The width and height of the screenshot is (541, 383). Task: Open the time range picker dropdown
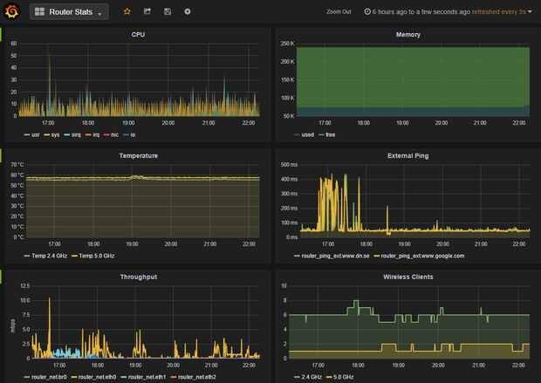click(448, 11)
